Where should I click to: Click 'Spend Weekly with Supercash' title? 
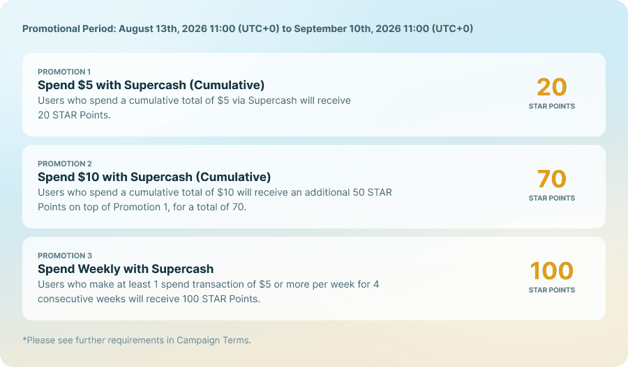(x=126, y=269)
